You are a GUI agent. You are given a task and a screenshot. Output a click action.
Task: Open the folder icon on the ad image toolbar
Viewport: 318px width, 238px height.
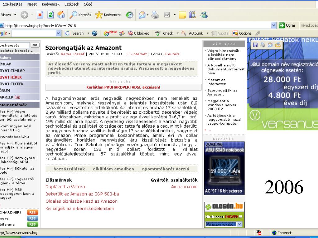(x=278, y=45)
